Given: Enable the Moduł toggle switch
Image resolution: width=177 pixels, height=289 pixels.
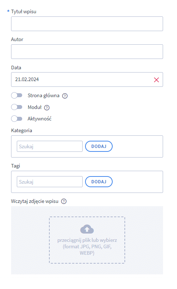Looking at the screenshot, I should click(16, 107).
